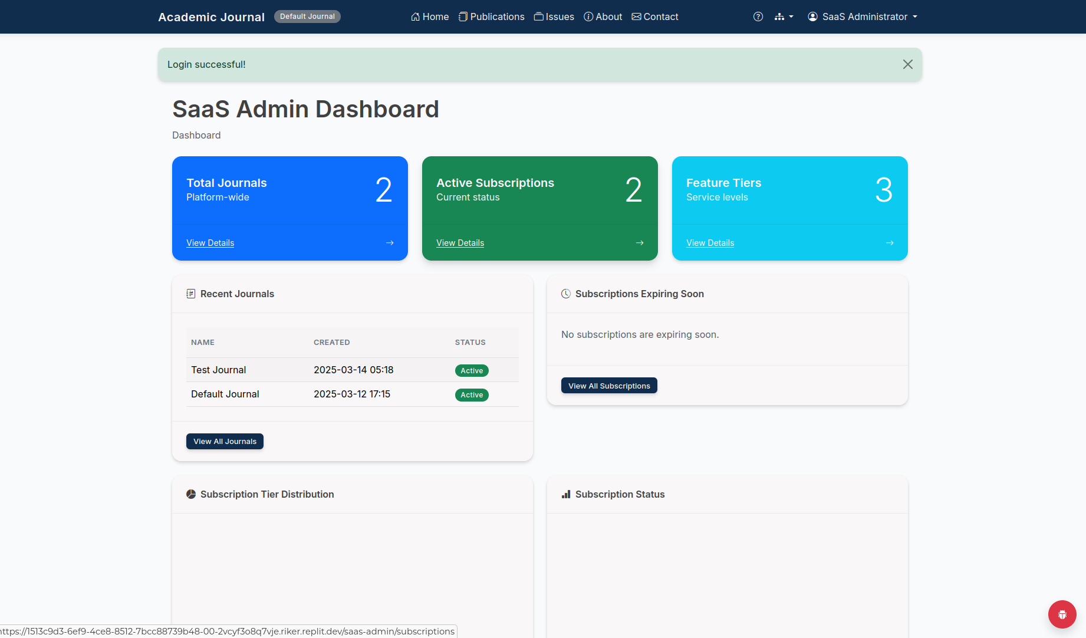Click the View All Subscriptions button
This screenshot has height=638, width=1086.
pos(609,386)
